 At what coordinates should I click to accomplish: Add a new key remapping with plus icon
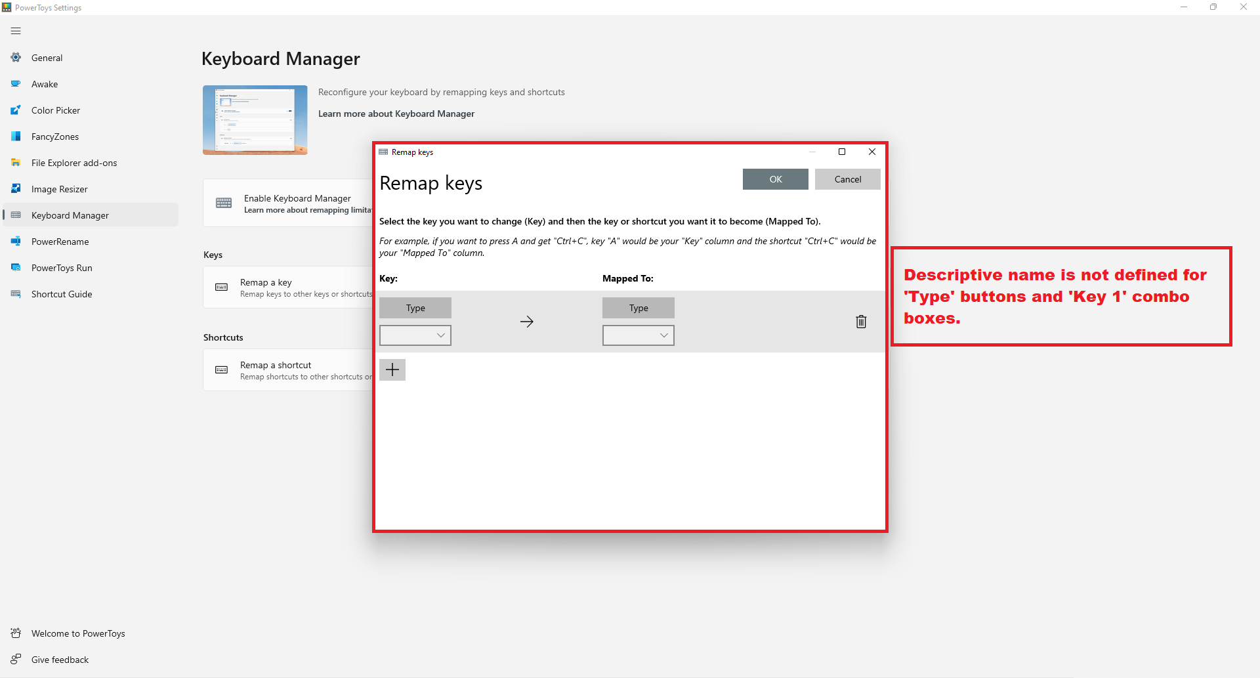click(x=392, y=369)
